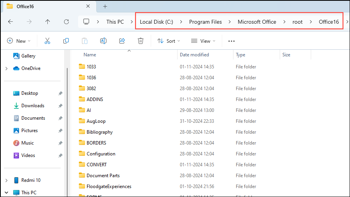Image resolution: width=350 pixels, height=197 pixels.
Task: Sort by the Name column header
Action: pos(90,55)
